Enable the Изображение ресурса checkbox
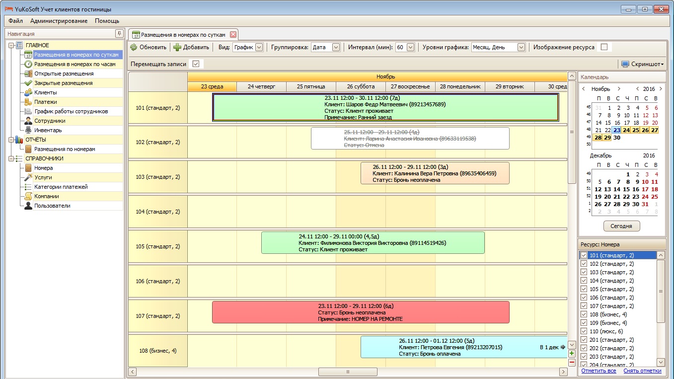This screenshot has width=674, height=379. (x=604, y=47)
